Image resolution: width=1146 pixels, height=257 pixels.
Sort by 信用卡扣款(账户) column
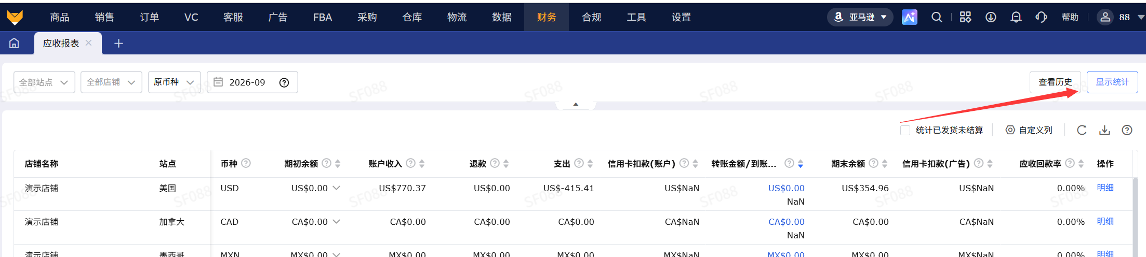[695, 164]
